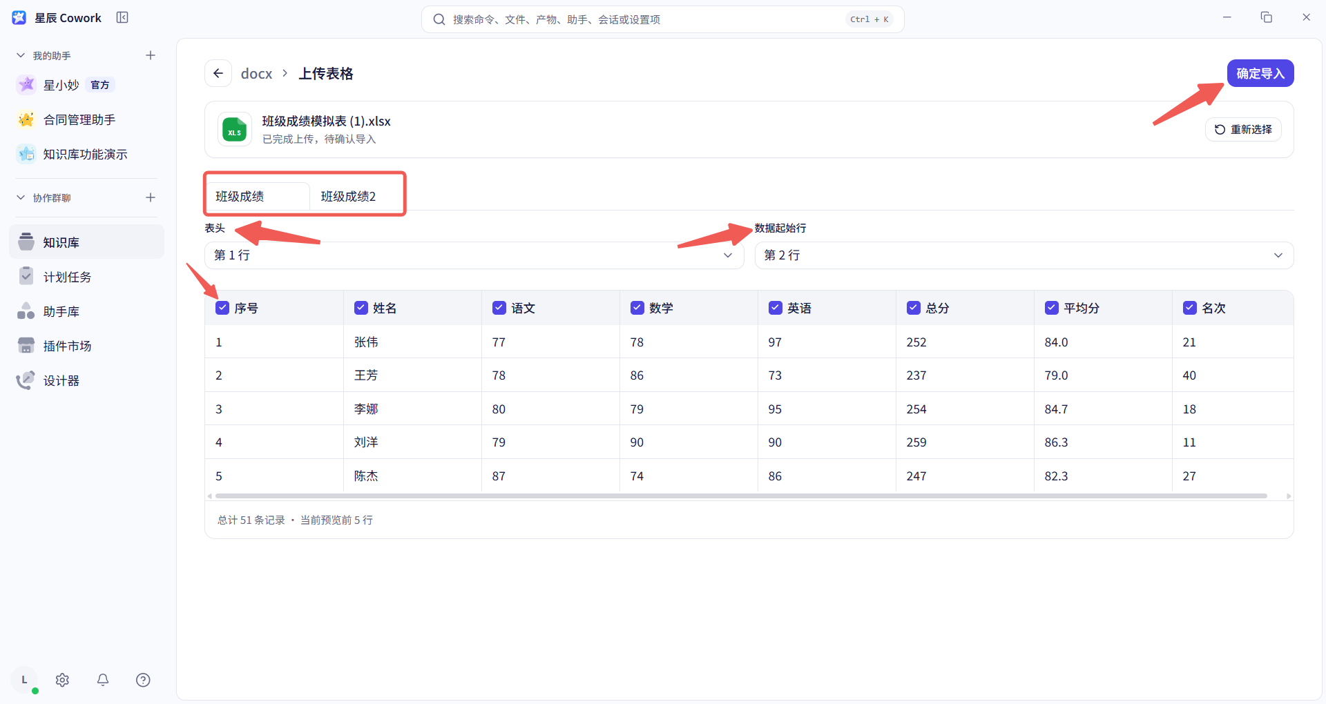The width and height of the screenshot is (1326, 704).
Task: Click the 上传表格 breadcrumb text
Action: coord(326,73)
